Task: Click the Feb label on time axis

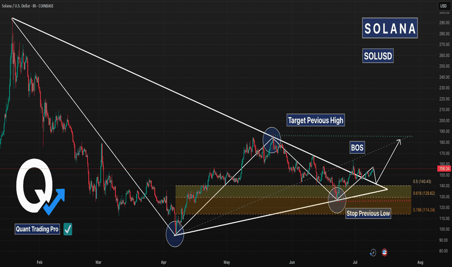Action: [39, 262]
